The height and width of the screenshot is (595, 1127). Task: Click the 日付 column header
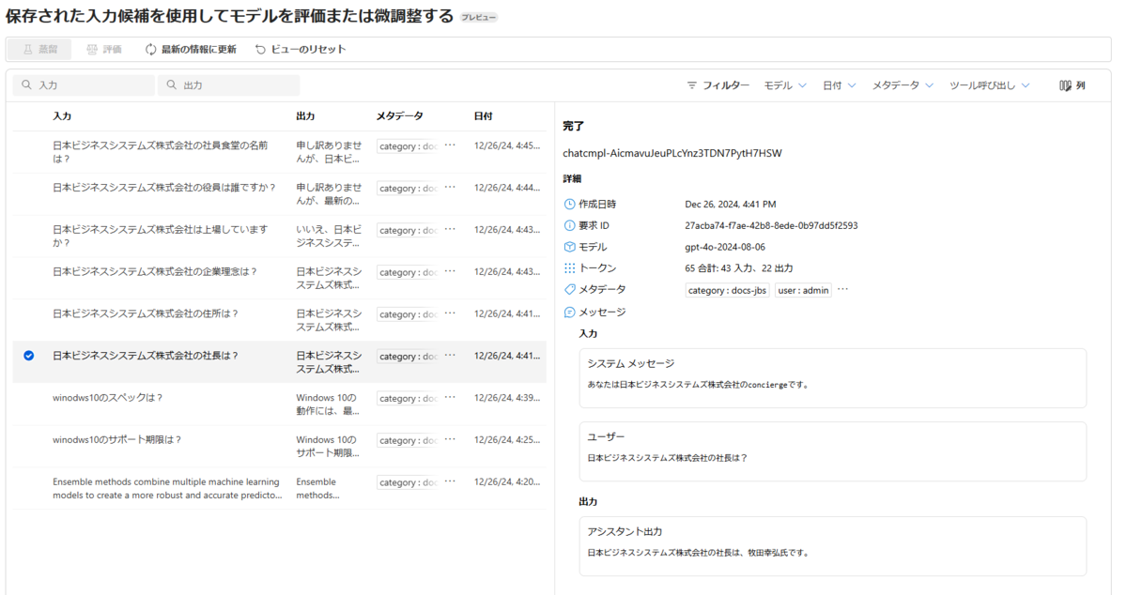[483, 116]
